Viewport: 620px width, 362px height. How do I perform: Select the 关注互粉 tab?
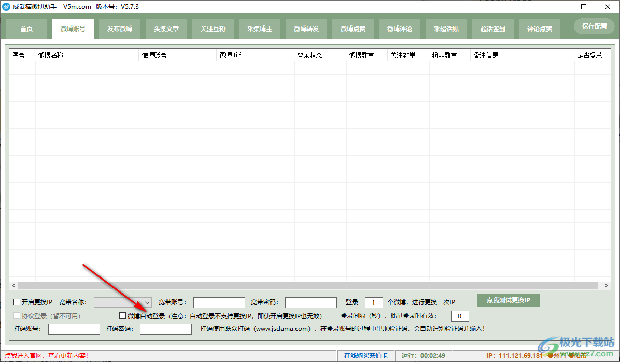point(213,29)
